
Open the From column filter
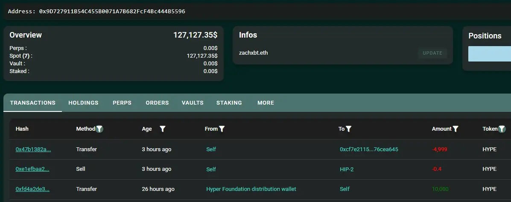[222, 129]
